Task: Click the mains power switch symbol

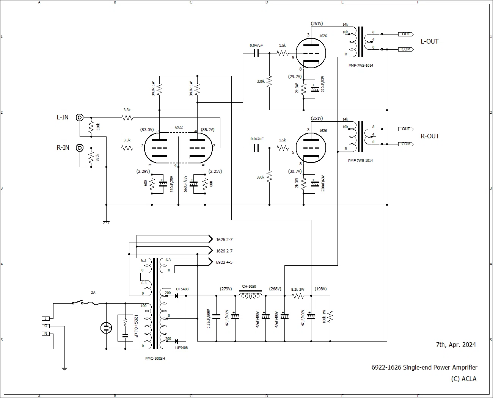Action: click(x=78, y=302)
